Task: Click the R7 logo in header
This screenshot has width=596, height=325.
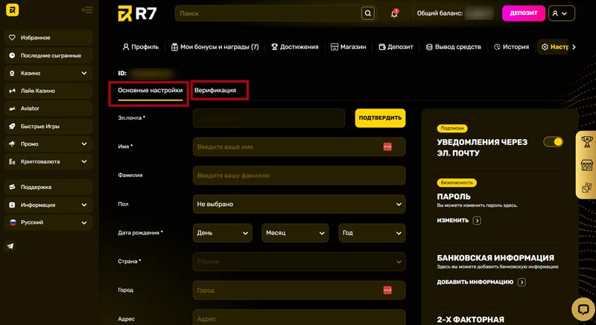Action: tap(136, 13)
